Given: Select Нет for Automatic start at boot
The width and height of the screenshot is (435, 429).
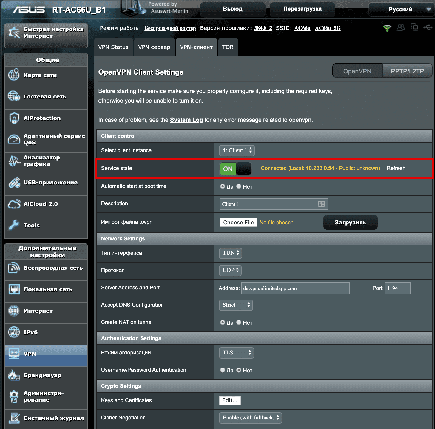Looking at the screenshot, I should tap(239, 186).
